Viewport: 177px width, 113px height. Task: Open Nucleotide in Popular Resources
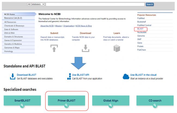tap(142, 32)
